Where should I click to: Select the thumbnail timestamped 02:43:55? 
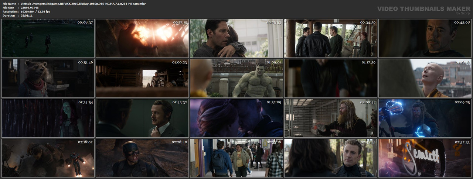(x=331, y=158)
